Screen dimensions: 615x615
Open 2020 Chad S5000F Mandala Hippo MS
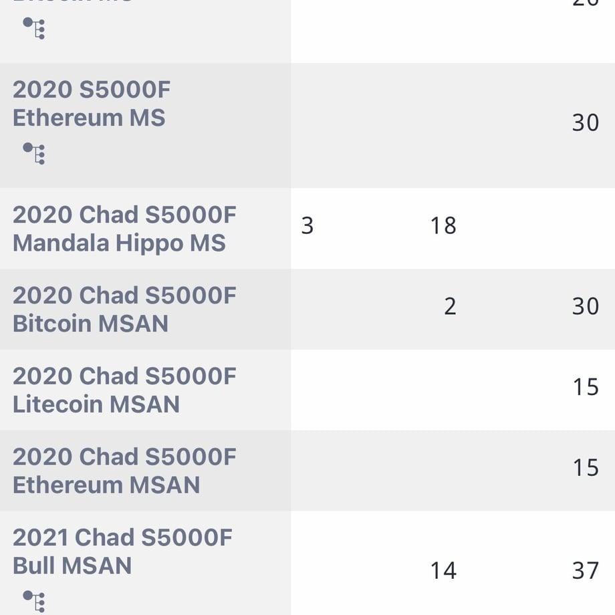pos(124,229)
